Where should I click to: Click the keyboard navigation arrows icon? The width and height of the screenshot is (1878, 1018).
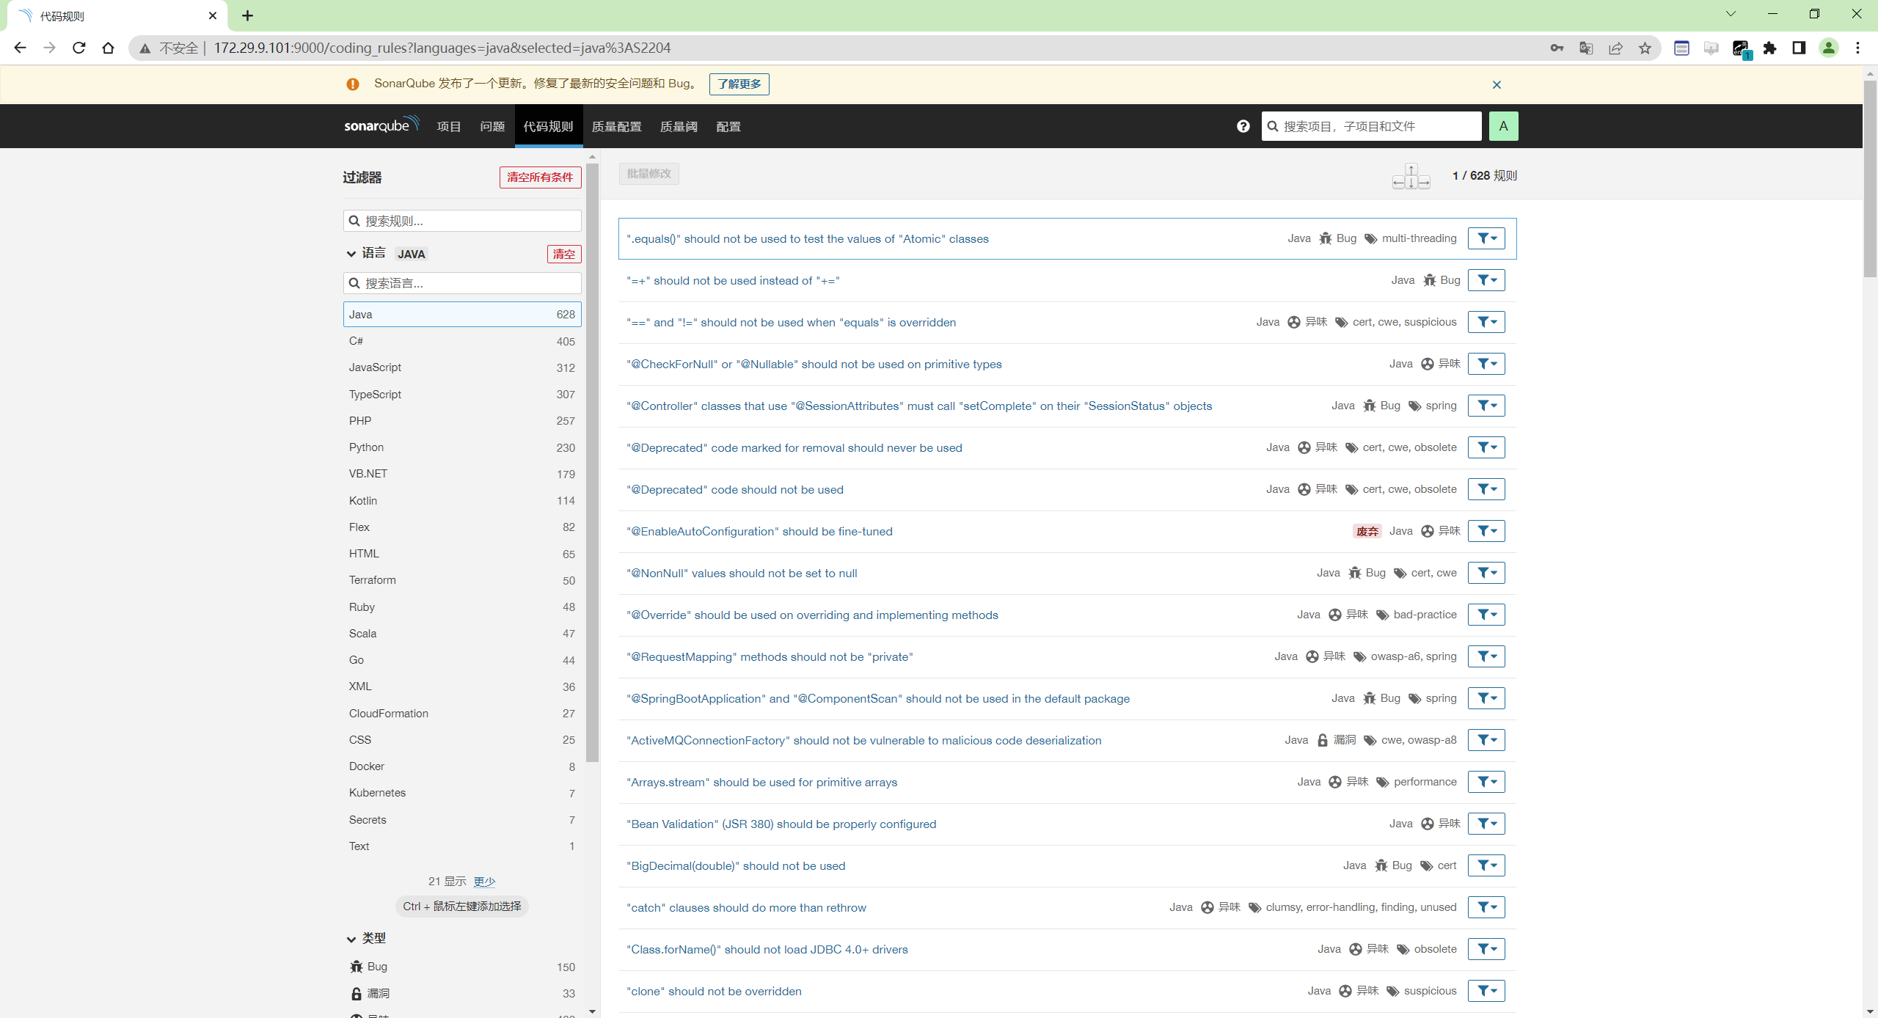point(1411,176)
